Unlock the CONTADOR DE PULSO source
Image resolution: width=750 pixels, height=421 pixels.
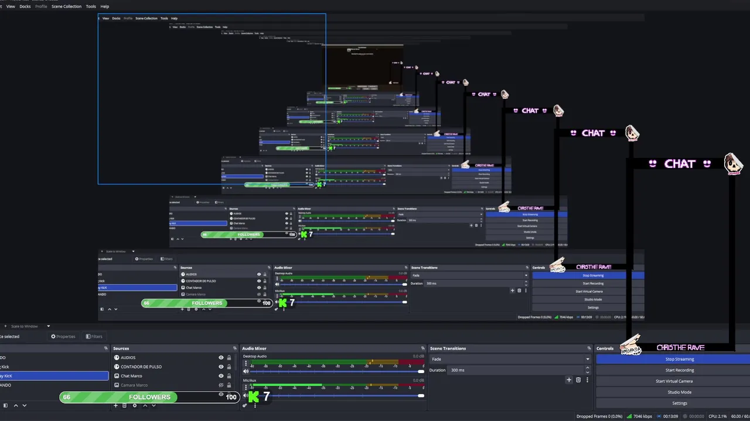(x=229, y=367)
